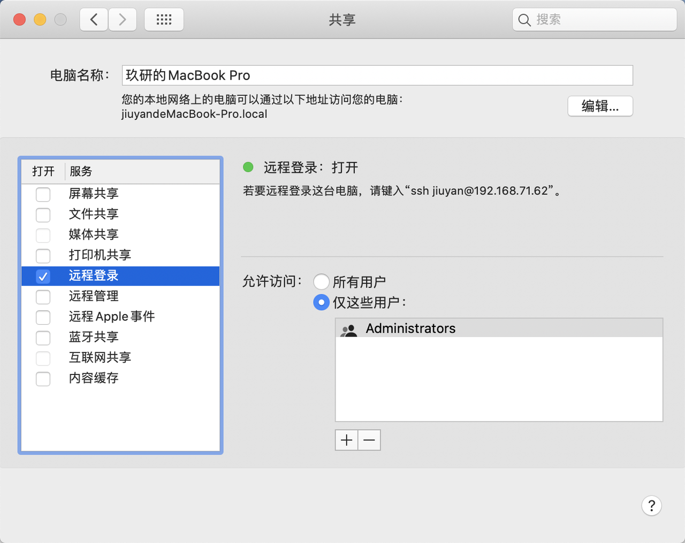Uncheck the 远程登录 checkbox

tap(43, 276)
